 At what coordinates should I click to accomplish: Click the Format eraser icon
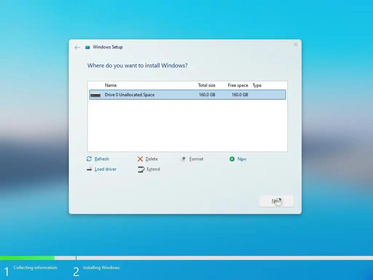(x=184, y=159)
